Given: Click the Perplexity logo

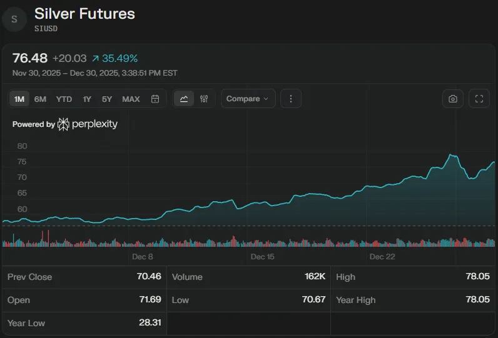Looking at the screenshot, I should [88, 124].
